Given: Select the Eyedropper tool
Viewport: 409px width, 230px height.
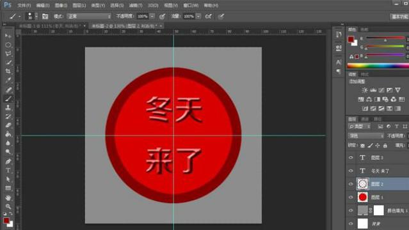Looking at the screenshot, I should tap(8, 80).
